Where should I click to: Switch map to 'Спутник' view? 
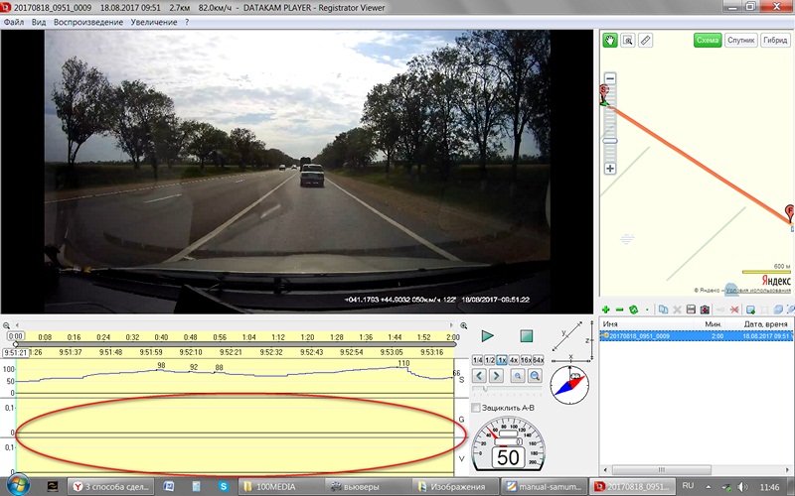tap(741, 41)
